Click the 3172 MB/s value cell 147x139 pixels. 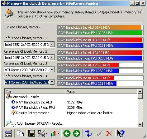(75, 102)
